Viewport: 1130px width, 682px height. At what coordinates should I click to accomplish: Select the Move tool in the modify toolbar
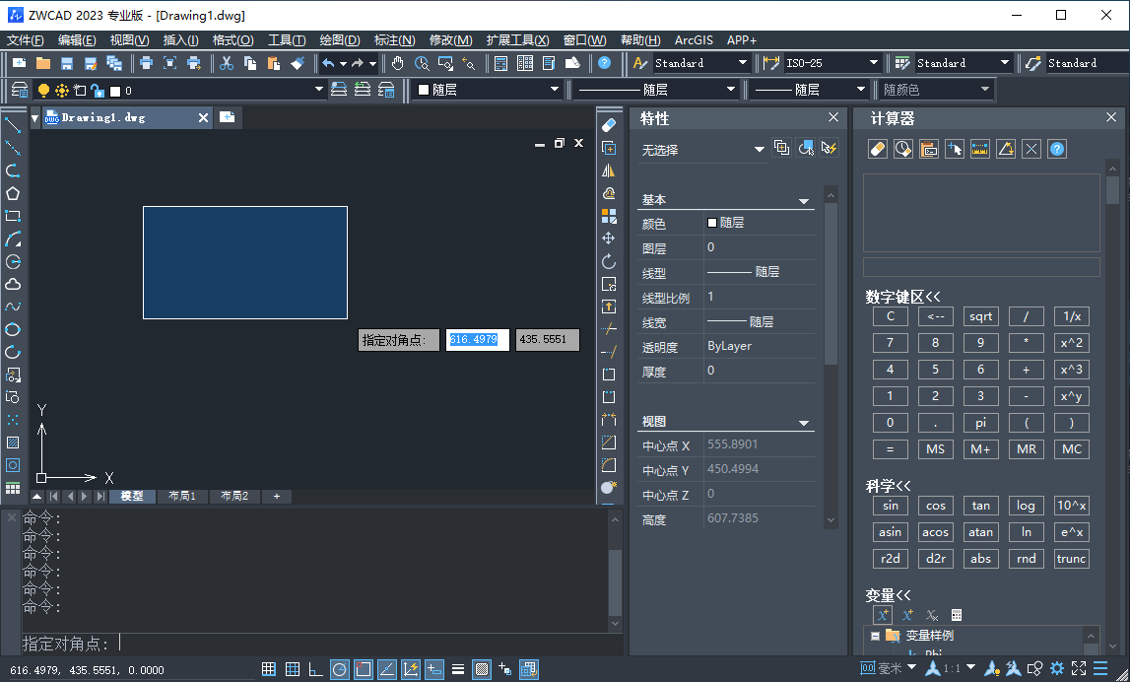(609, 238)
